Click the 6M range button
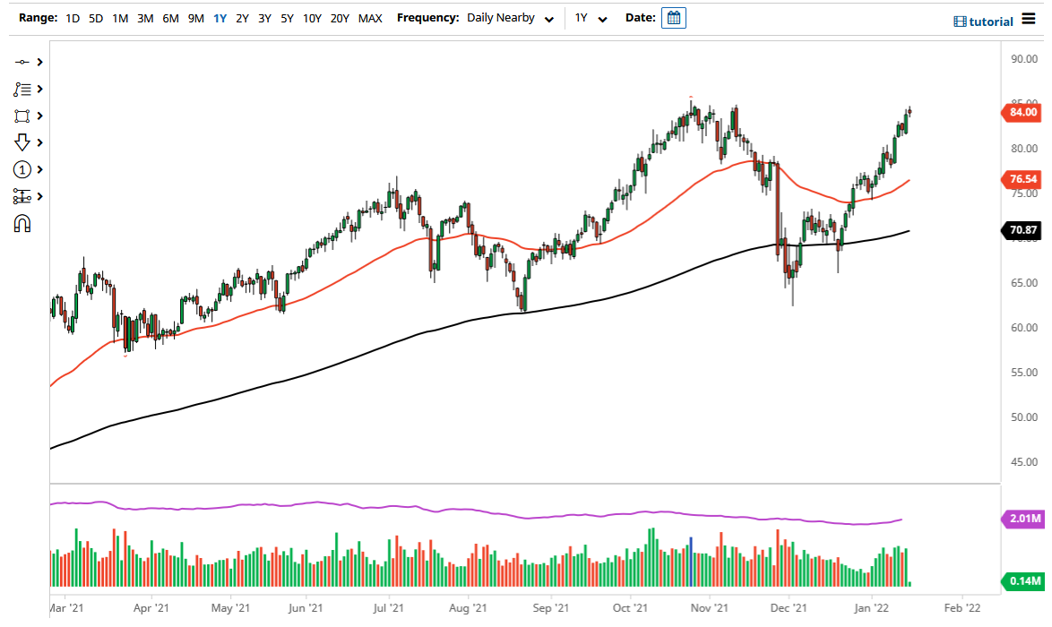Viewport: 1052px width, 627px height. (170, 18)
